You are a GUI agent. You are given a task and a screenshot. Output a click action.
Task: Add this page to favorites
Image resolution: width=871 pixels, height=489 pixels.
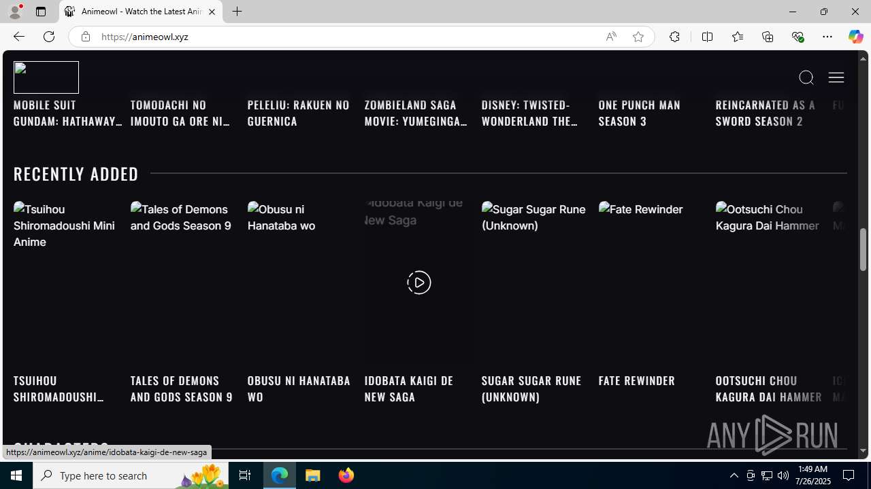pos(638,37)
